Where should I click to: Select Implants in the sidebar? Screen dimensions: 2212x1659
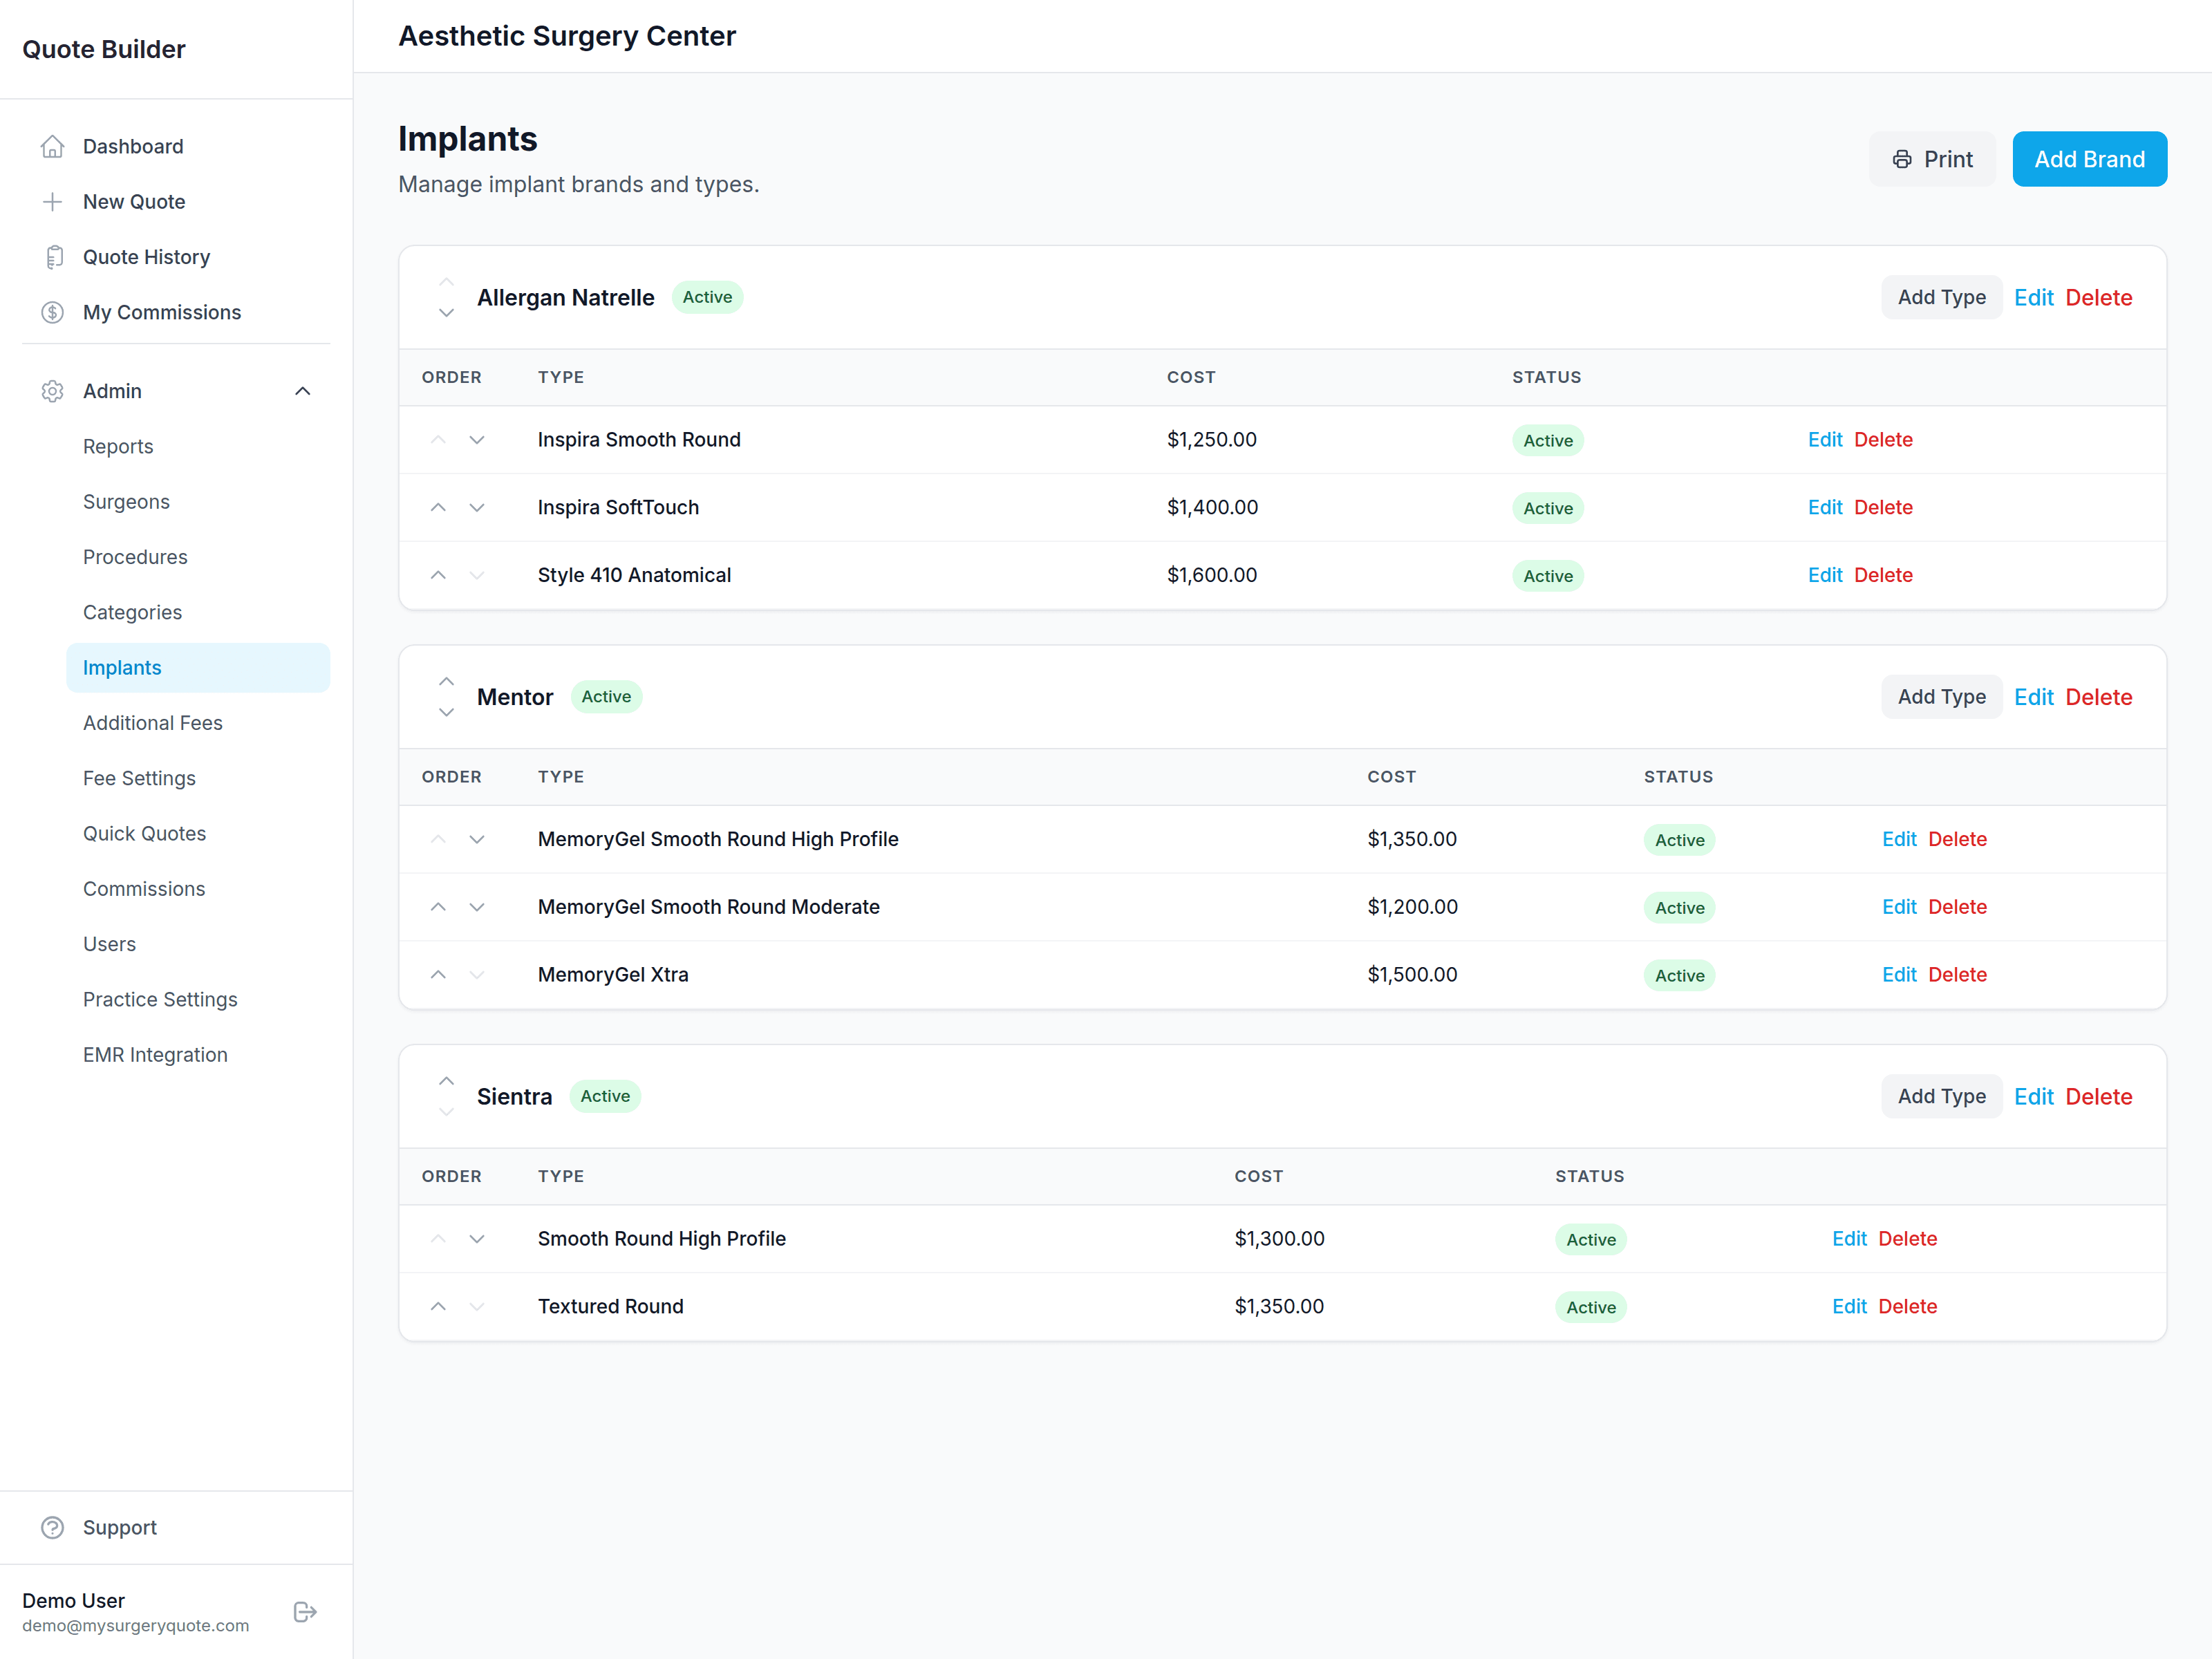point(198,668)
